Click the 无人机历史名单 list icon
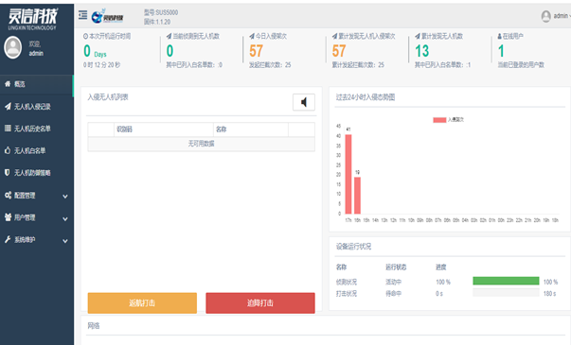The image size is (571, 345). click(x=8, y=129)
